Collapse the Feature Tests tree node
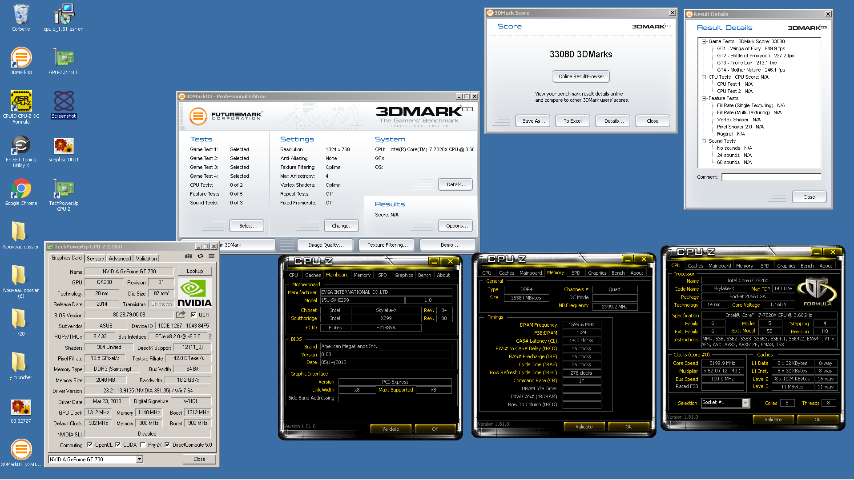Viewport: 854px width, 480px height. [704, 98]
